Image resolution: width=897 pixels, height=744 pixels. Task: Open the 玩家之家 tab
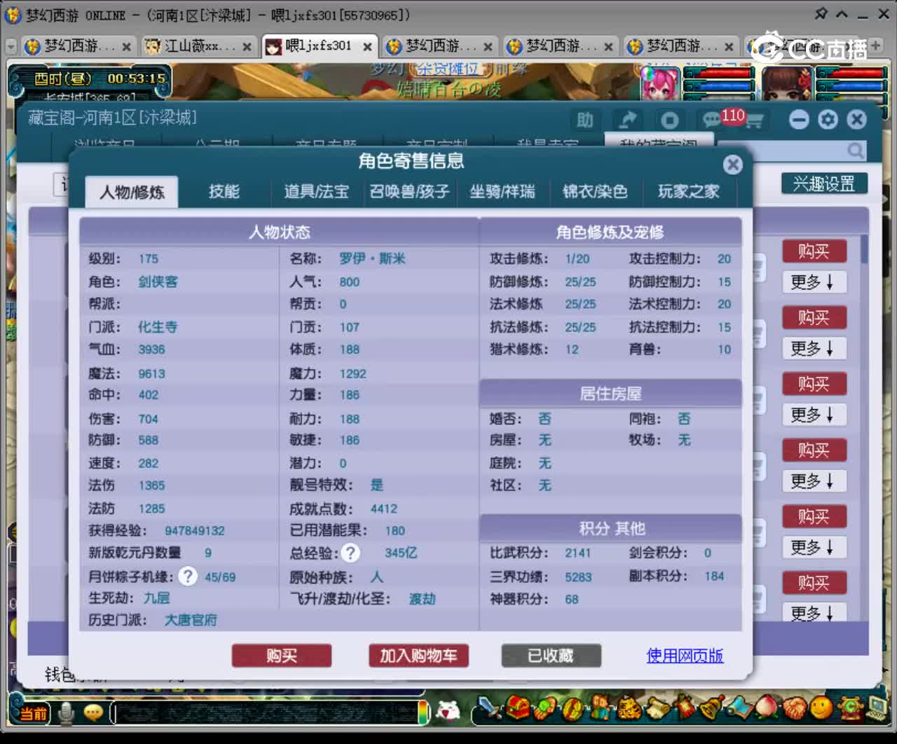tap(689, 191)
